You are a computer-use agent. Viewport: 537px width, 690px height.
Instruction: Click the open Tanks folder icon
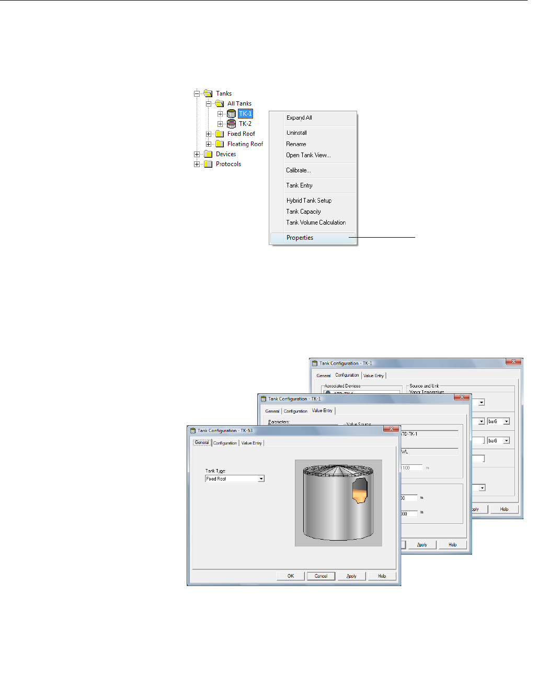208,93
